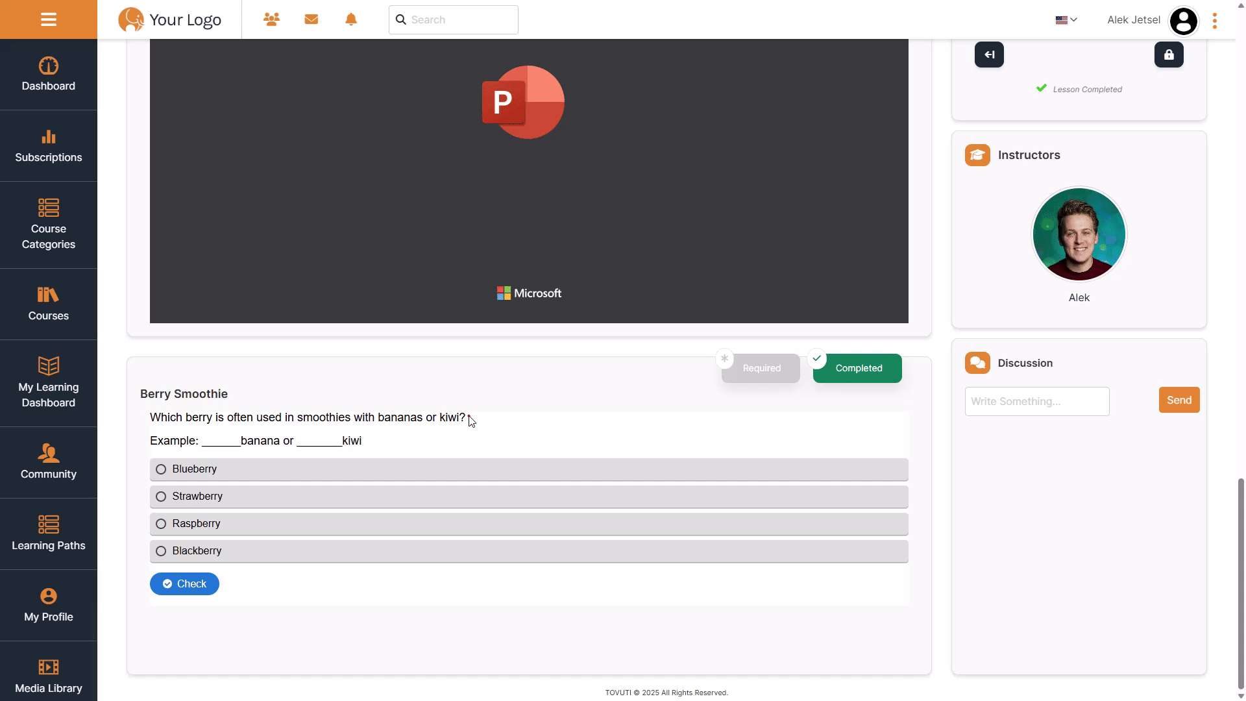Click the Your Logo elephant icon
The width and height of the screenshot is (1246, 701).
coord(131,19)
